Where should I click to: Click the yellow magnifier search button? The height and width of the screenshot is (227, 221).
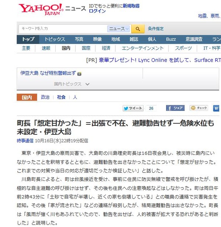click(x=138, y=29)
